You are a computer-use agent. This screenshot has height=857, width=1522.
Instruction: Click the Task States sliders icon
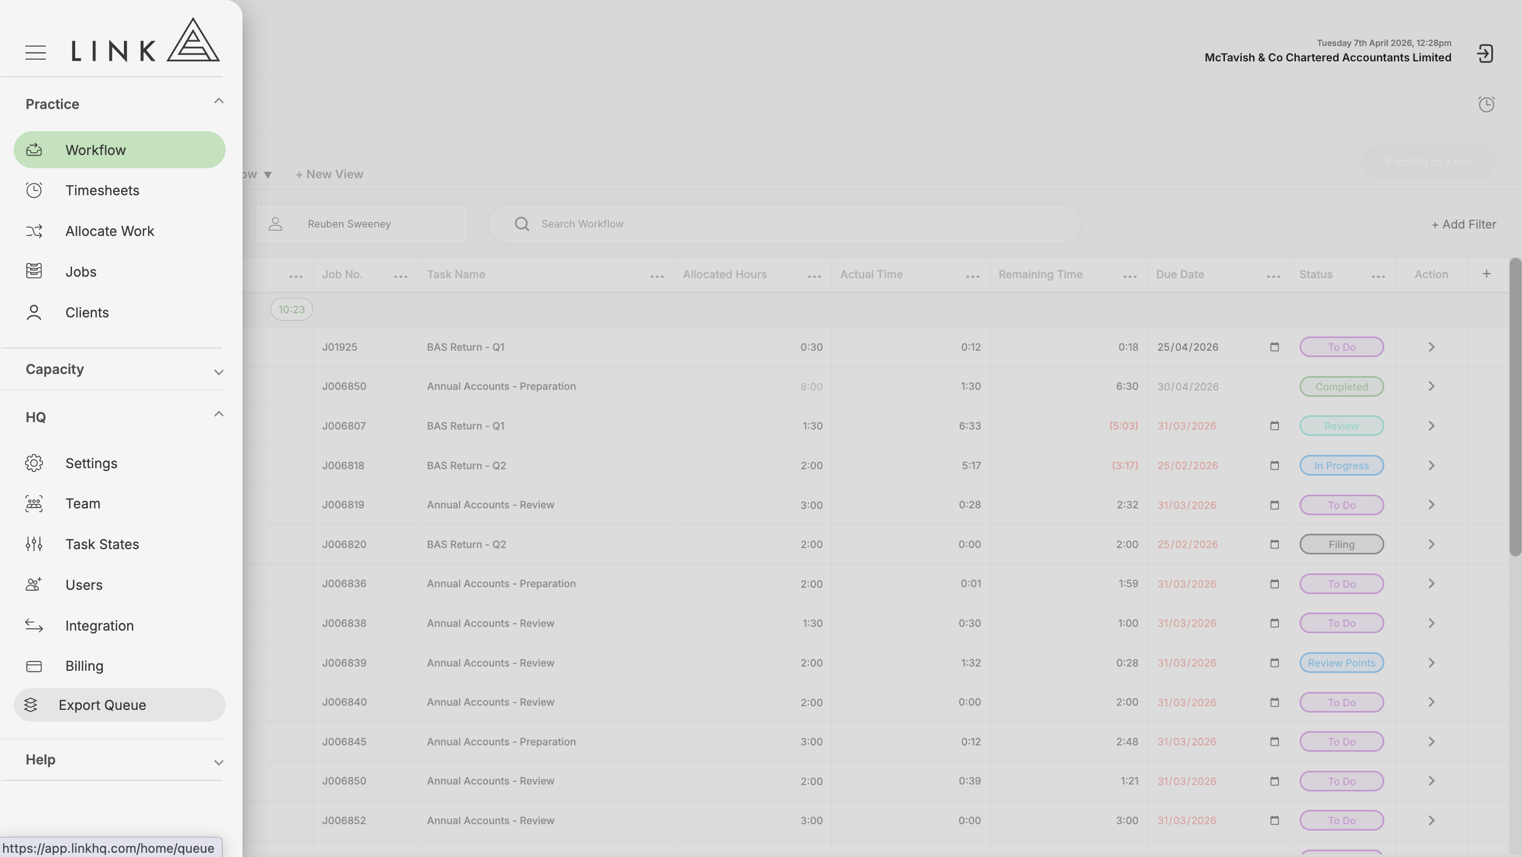click(x=34, y=544)
